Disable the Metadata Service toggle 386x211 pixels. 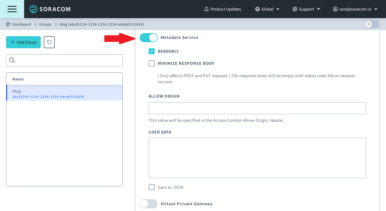(x=148, y=37)
